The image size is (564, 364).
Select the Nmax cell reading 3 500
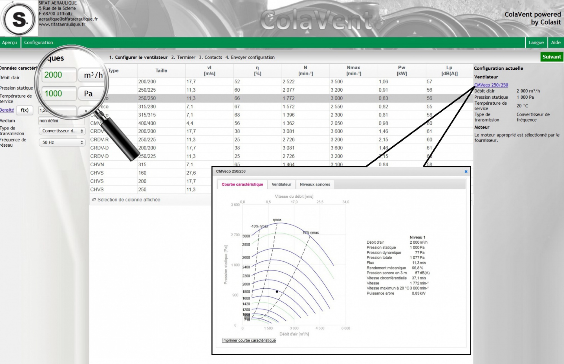(353, 81)
